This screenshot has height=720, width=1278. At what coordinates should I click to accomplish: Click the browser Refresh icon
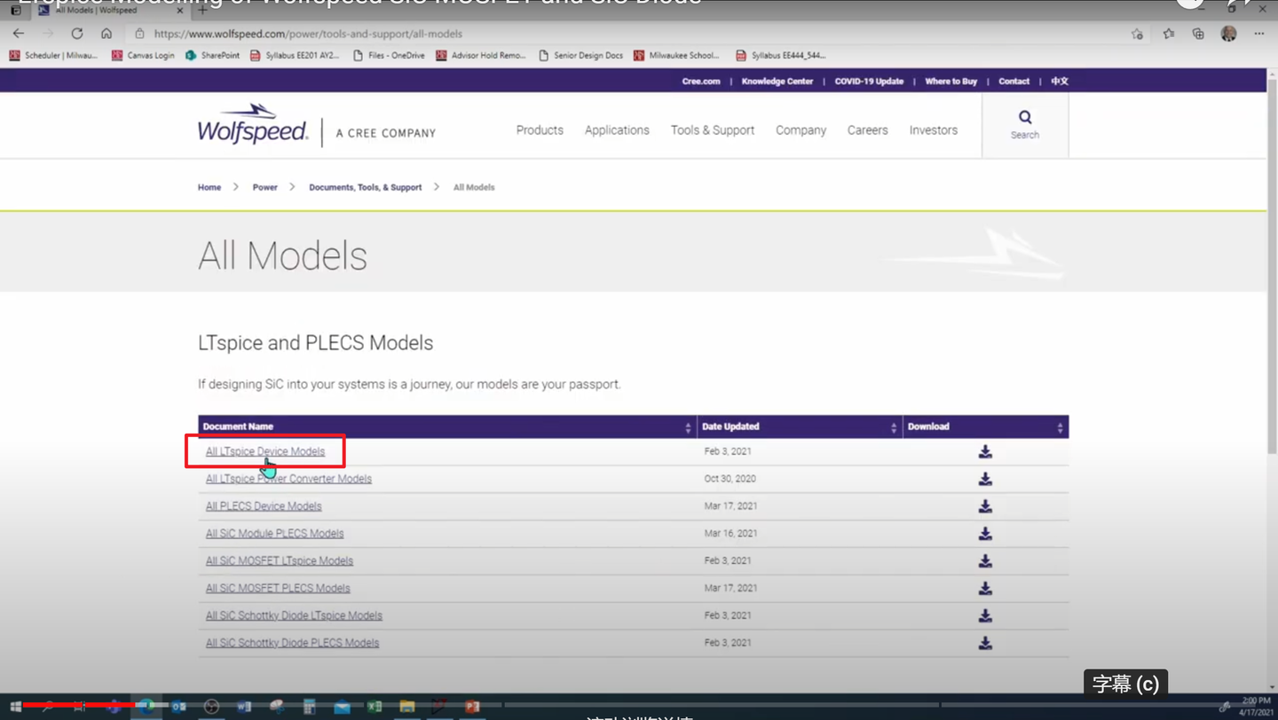tap(76, 34)
